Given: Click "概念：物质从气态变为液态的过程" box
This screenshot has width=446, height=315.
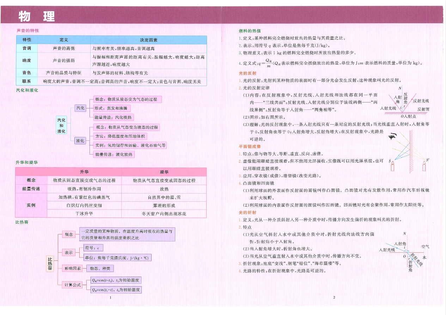Looking at the screenshot, I should [x=127, y=127].
